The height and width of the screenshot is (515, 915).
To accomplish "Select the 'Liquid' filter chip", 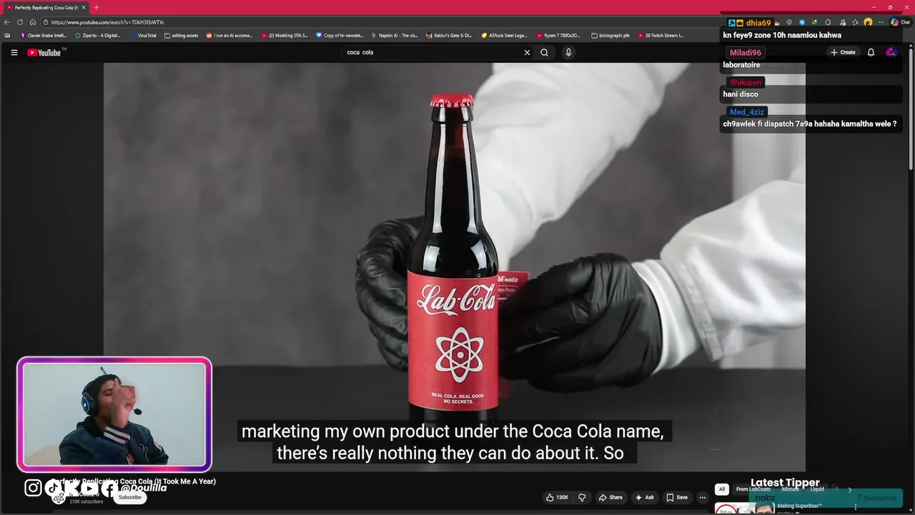I will tap(817, 489).
